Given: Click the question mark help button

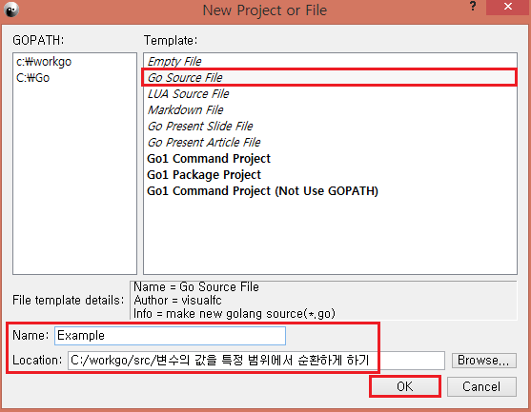Looking at the screenshot, I should [x=473, y=6].
